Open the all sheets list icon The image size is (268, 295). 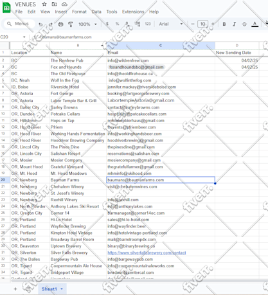28,289
